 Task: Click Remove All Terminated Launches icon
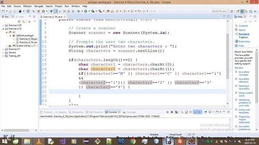tap(176, 112)
